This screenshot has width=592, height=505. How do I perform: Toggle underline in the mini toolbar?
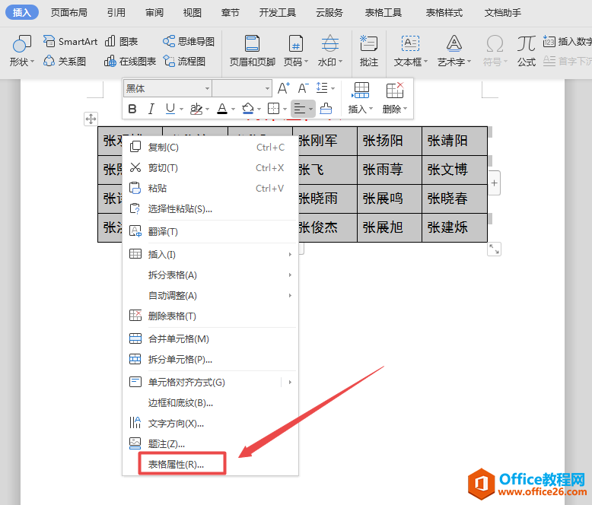tap(170, 109)
